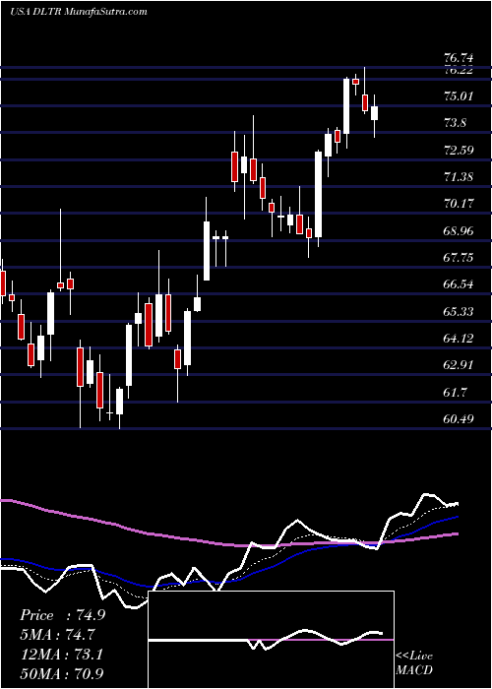The image size is (492, 689).
Task: Click inside the MACD inset chart
Action: pyautogui.click(x=271, y=640)
